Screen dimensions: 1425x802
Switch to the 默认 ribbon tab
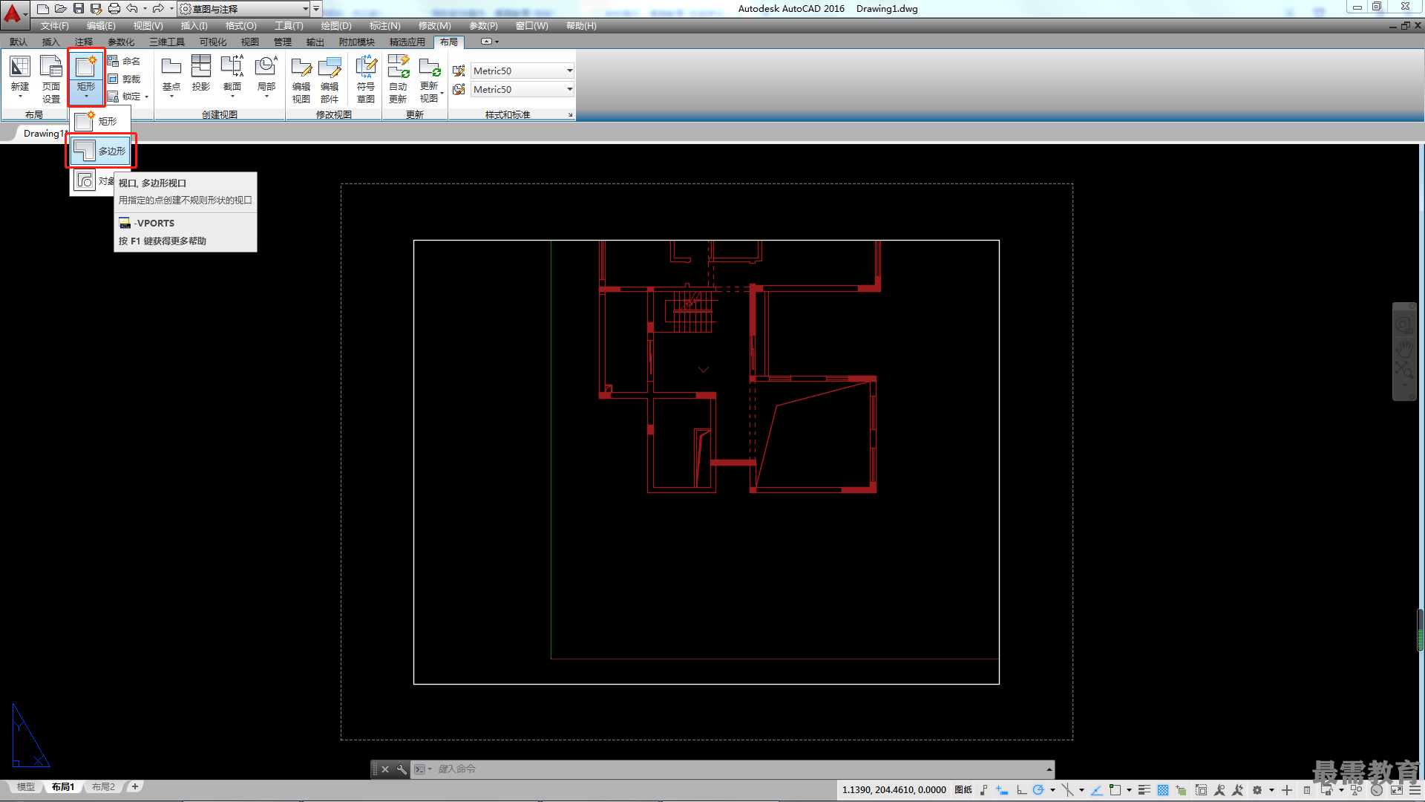(x=19, y=42)
